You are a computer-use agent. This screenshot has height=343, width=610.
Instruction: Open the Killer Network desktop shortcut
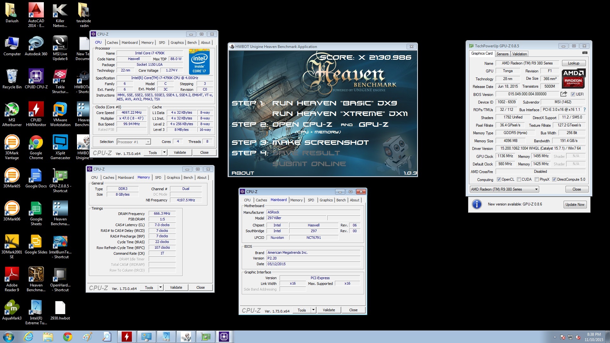click(x=60, y=15)
